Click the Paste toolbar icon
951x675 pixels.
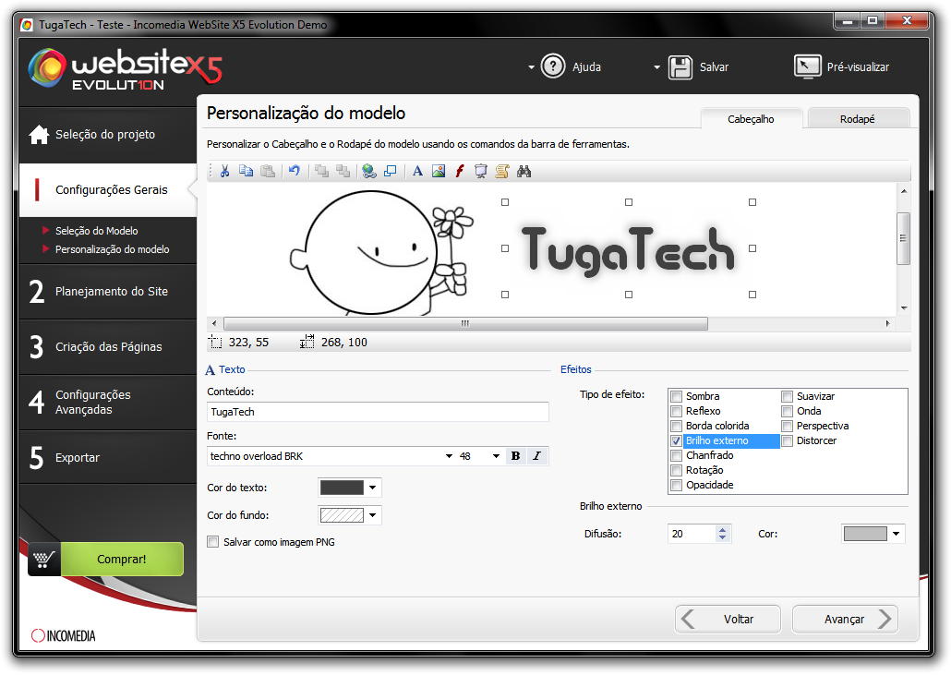coord(268,171)
